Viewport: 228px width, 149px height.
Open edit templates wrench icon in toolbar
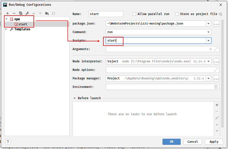(x=27, y=14)
